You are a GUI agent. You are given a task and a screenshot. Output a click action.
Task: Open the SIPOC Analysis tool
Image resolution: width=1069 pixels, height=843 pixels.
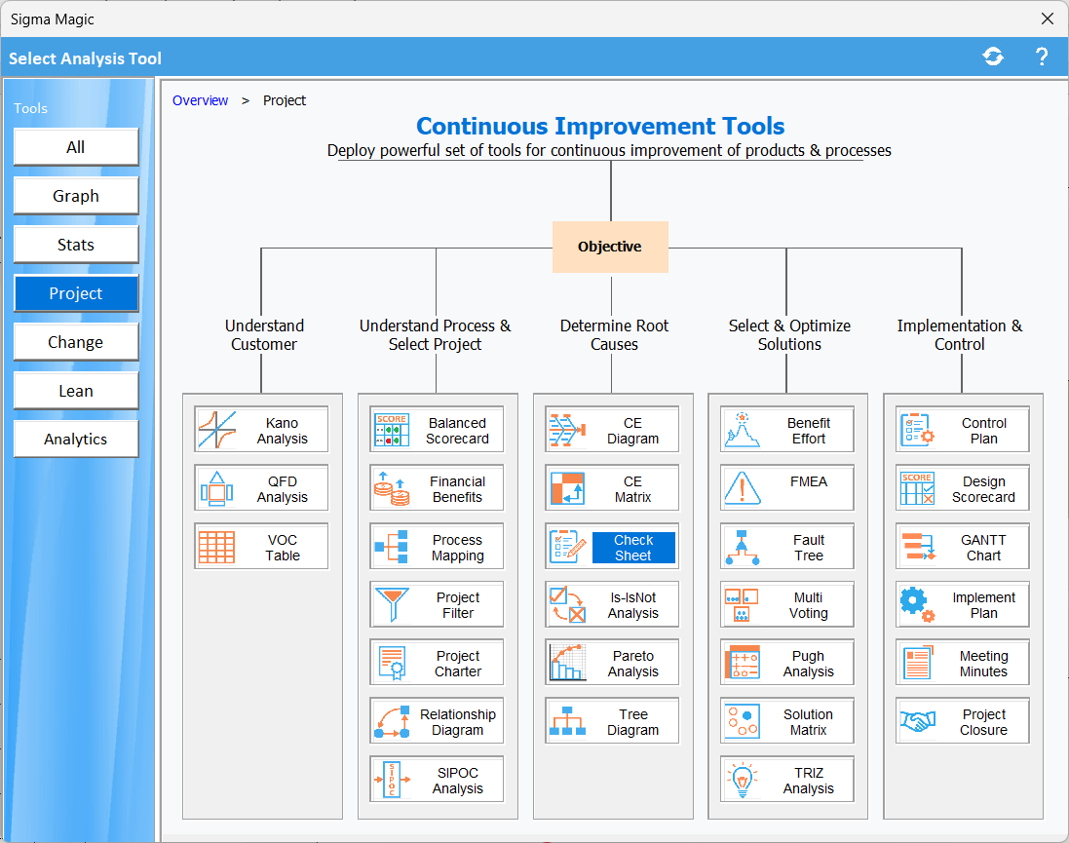coord(457,780)
